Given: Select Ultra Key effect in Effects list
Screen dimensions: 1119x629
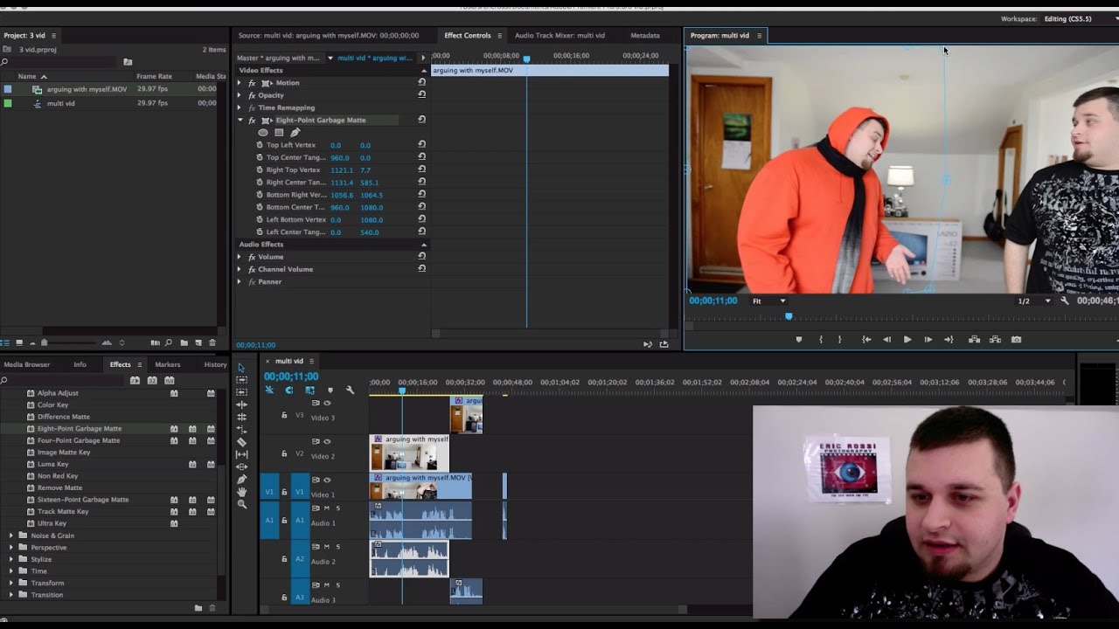Looking at the screenshot, I should pyautogui.click(x=52, y=523).
